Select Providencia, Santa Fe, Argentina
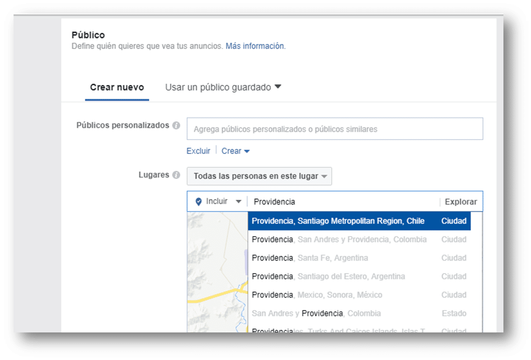 359,258
